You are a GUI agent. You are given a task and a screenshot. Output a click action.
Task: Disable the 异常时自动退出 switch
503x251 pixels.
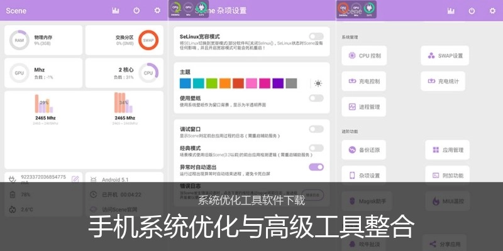[316, 167]
